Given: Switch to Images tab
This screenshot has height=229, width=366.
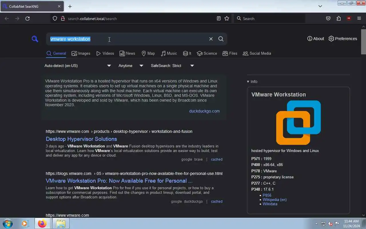Looking at the screenshot, I should coord(81,54).
